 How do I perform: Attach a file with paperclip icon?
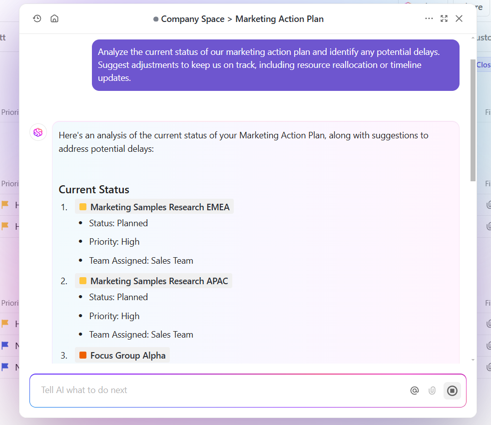point(432,391)
